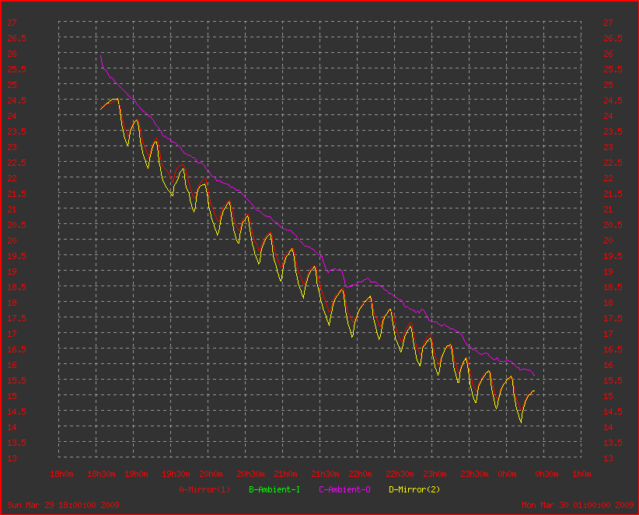Click the 18h30m time axis label
The height and width of the screenshot is (515, 639).
pyautogui.click(x=101, y=474)
